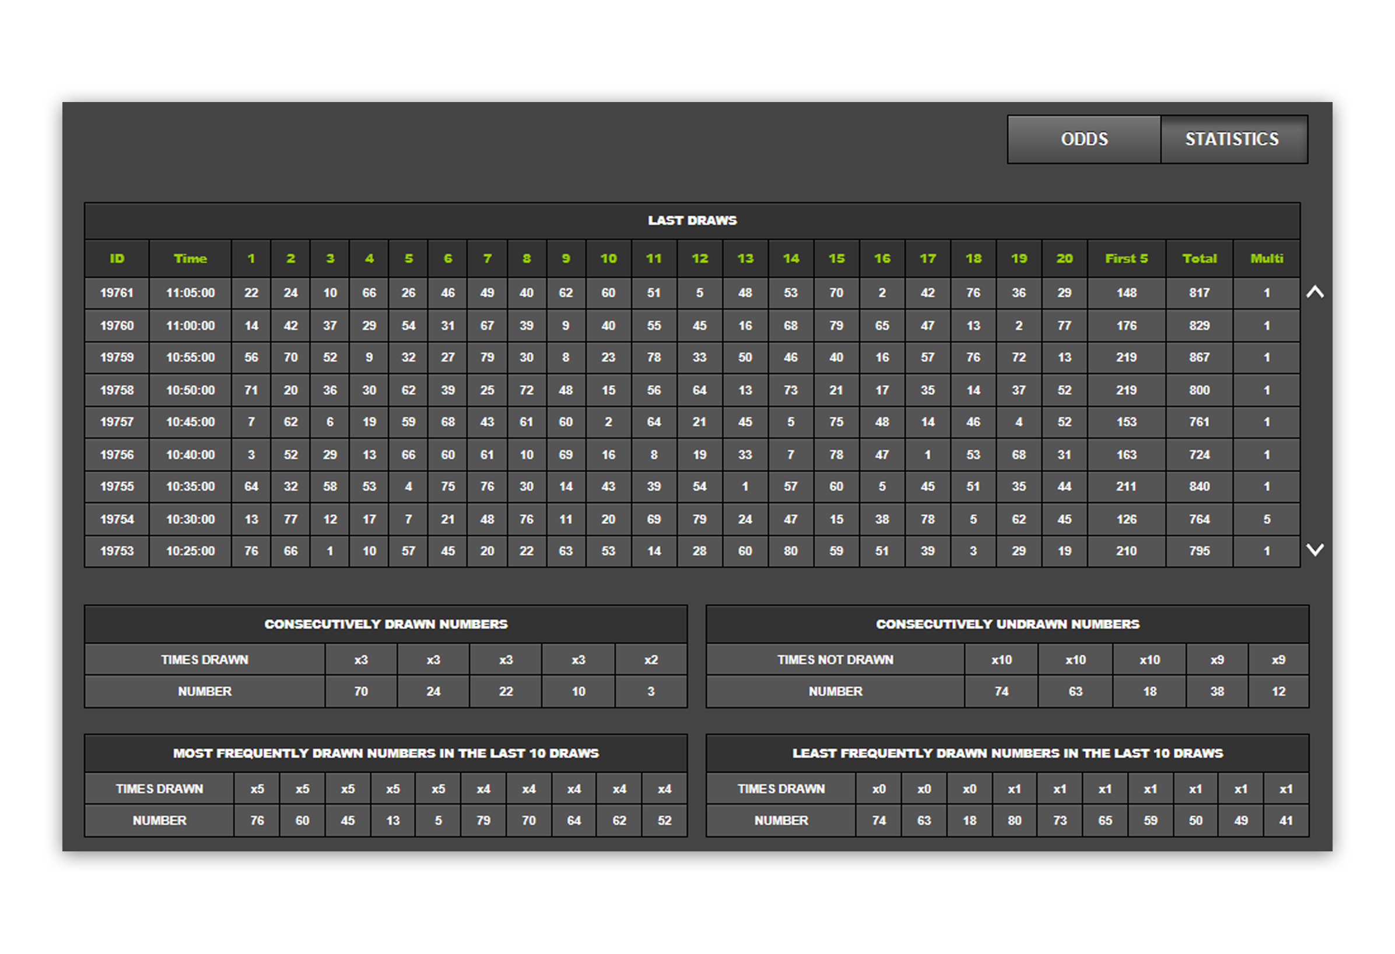
Task: Click First 5 value 126
Action: [1127, 520]
